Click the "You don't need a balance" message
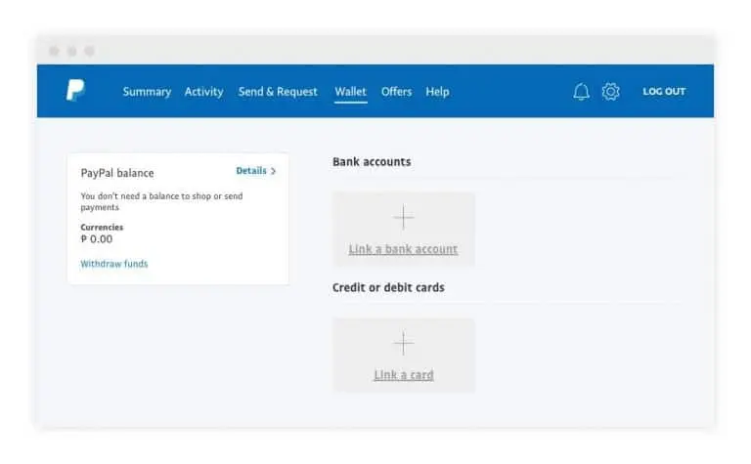This screenshot has height=464, width=751. click(x=161, y=201)
